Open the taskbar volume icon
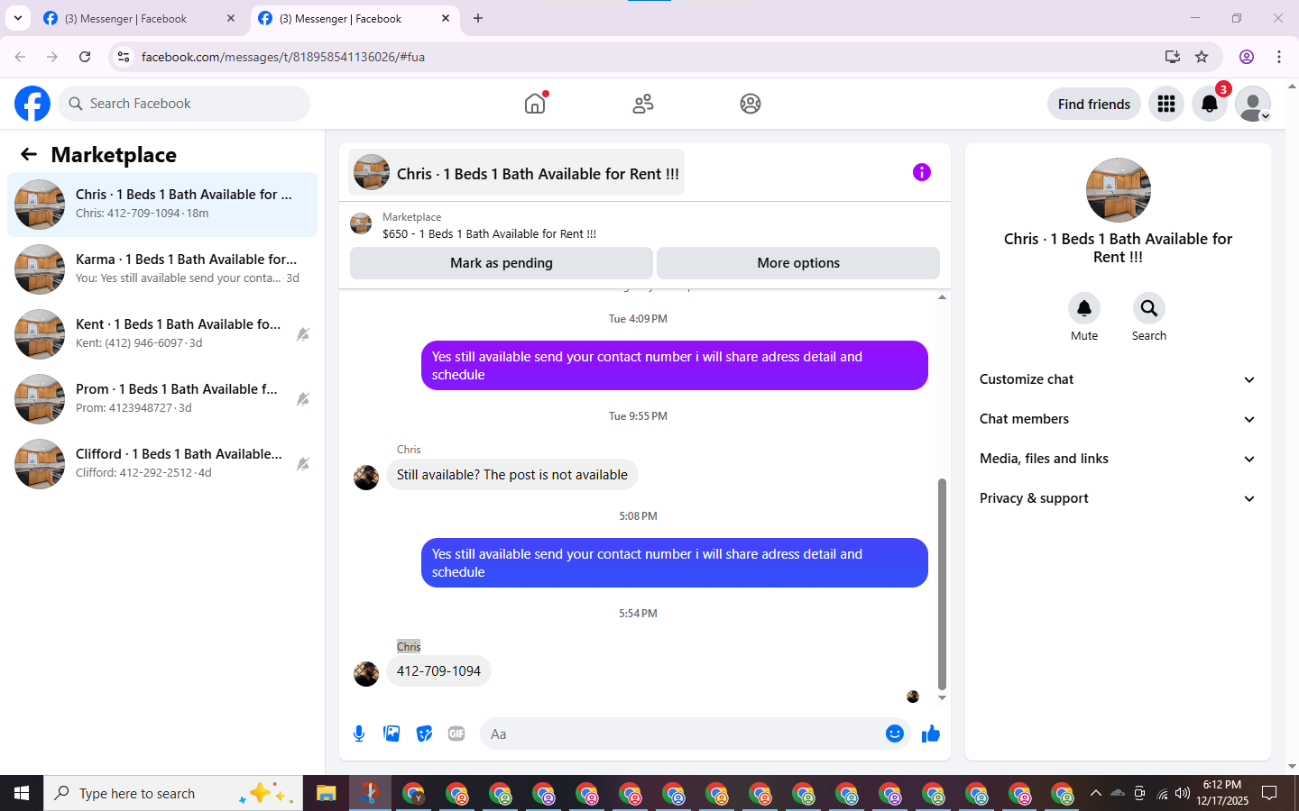The height and width of the screenshot is (811, 1299). [x=1183, y=793]
